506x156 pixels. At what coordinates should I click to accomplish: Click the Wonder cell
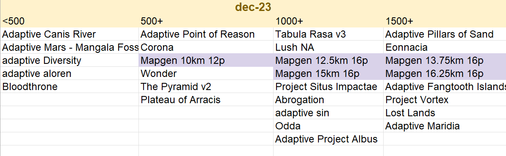click(206, 74)
